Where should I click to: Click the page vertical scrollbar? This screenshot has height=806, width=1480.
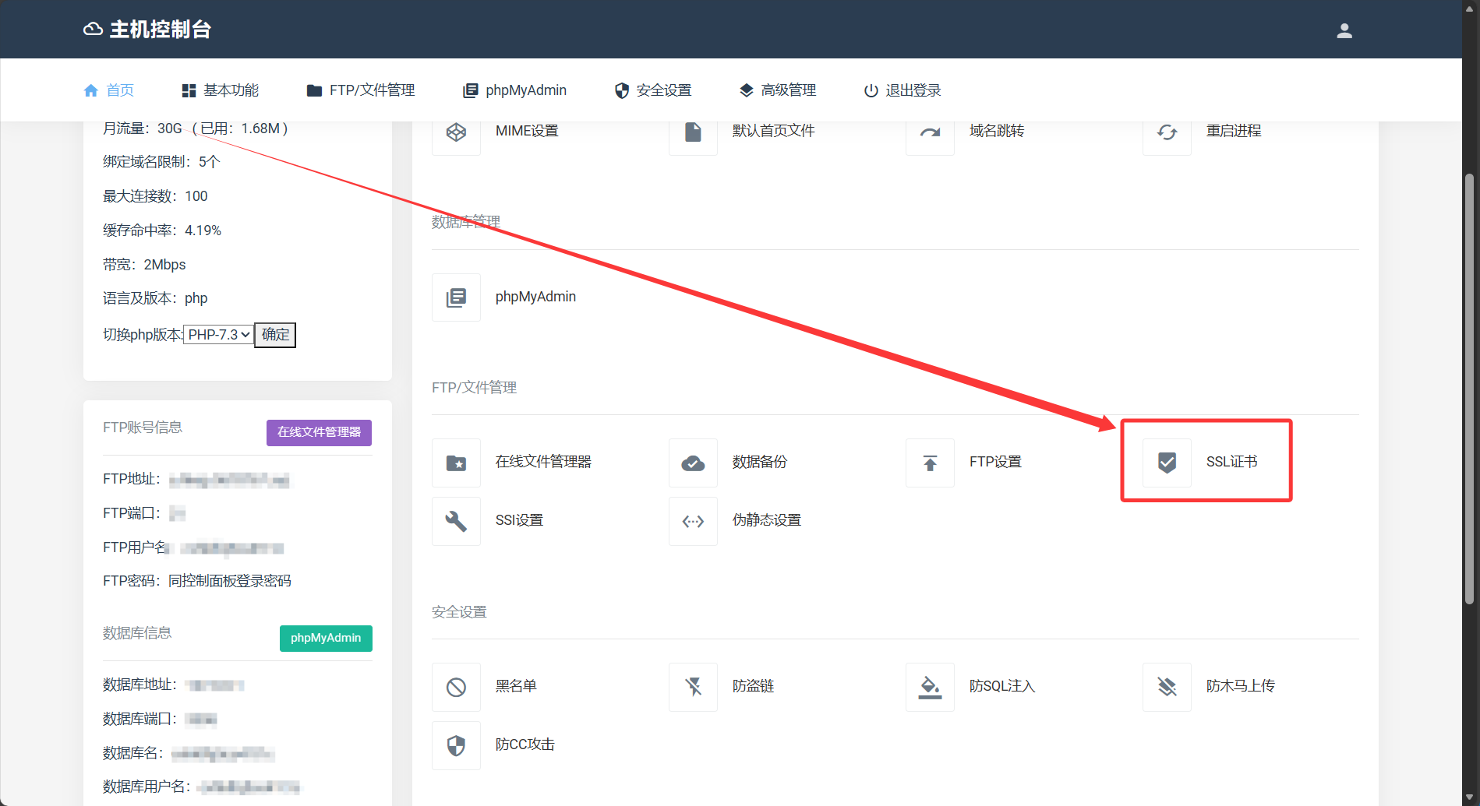[x=1469, y=389]
